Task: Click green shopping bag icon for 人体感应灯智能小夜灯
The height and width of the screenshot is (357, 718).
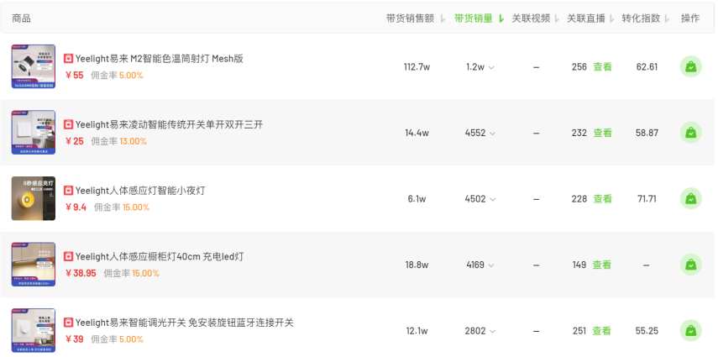Action: (690, 199)
